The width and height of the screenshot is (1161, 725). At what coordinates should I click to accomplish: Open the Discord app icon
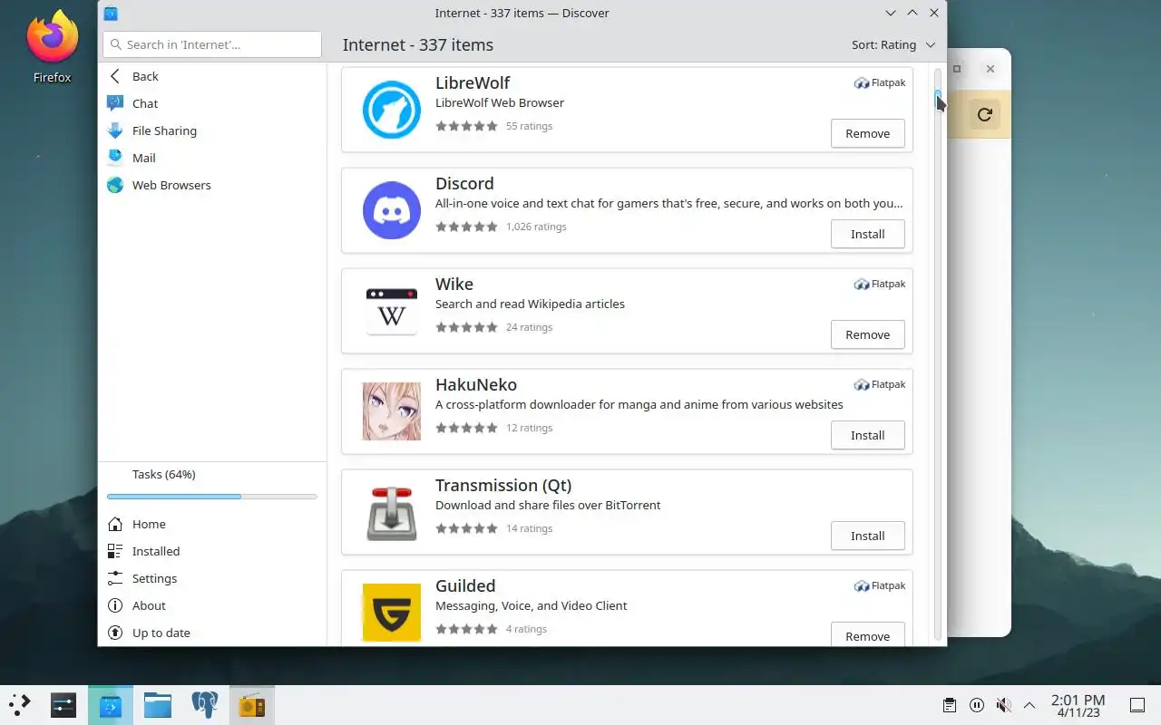pos(392,210)
